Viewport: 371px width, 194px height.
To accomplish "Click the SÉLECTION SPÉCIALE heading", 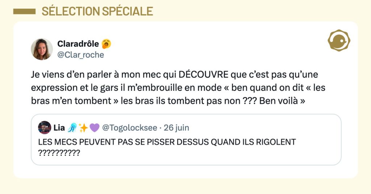I will point(97,11).
